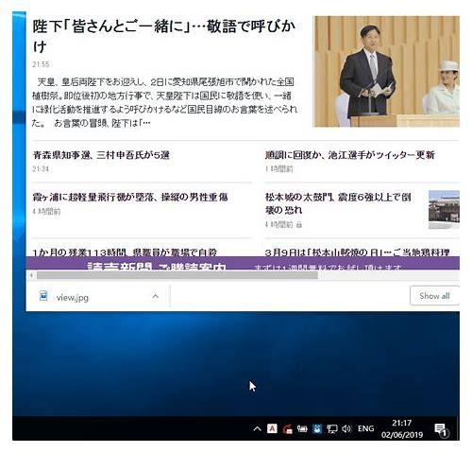Click the blue square tray icon

tap(317, 428)
